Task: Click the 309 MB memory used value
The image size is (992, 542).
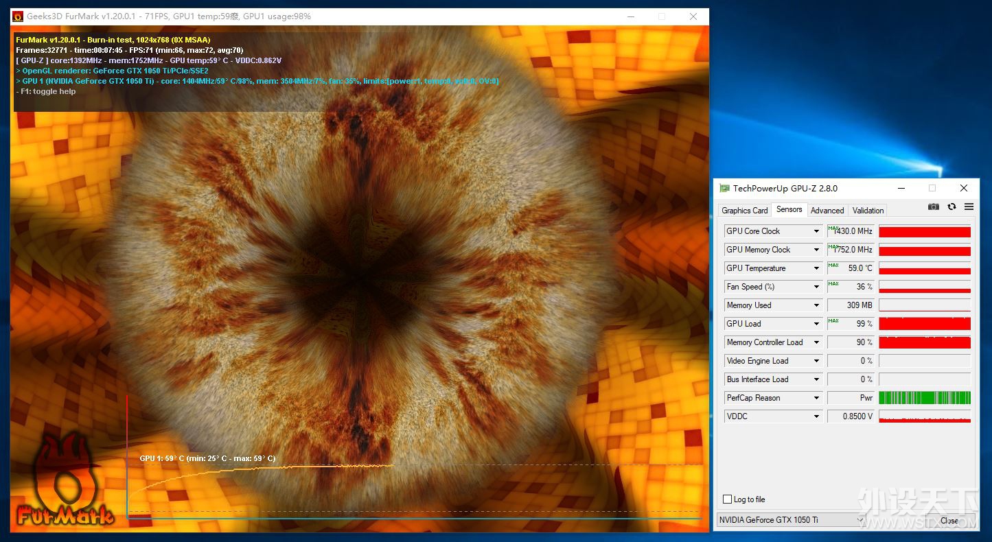Action: pyautogui.click(x=851, y=305)
